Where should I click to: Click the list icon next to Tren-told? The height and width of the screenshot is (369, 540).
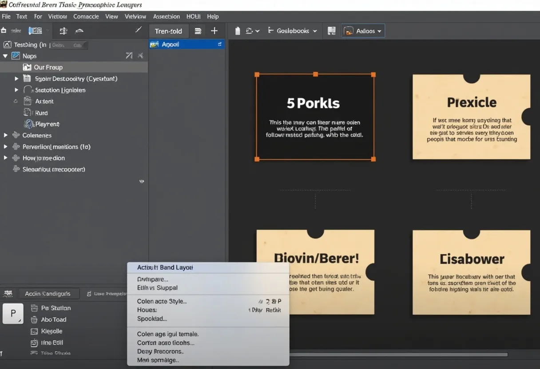[x=198, y=31]
